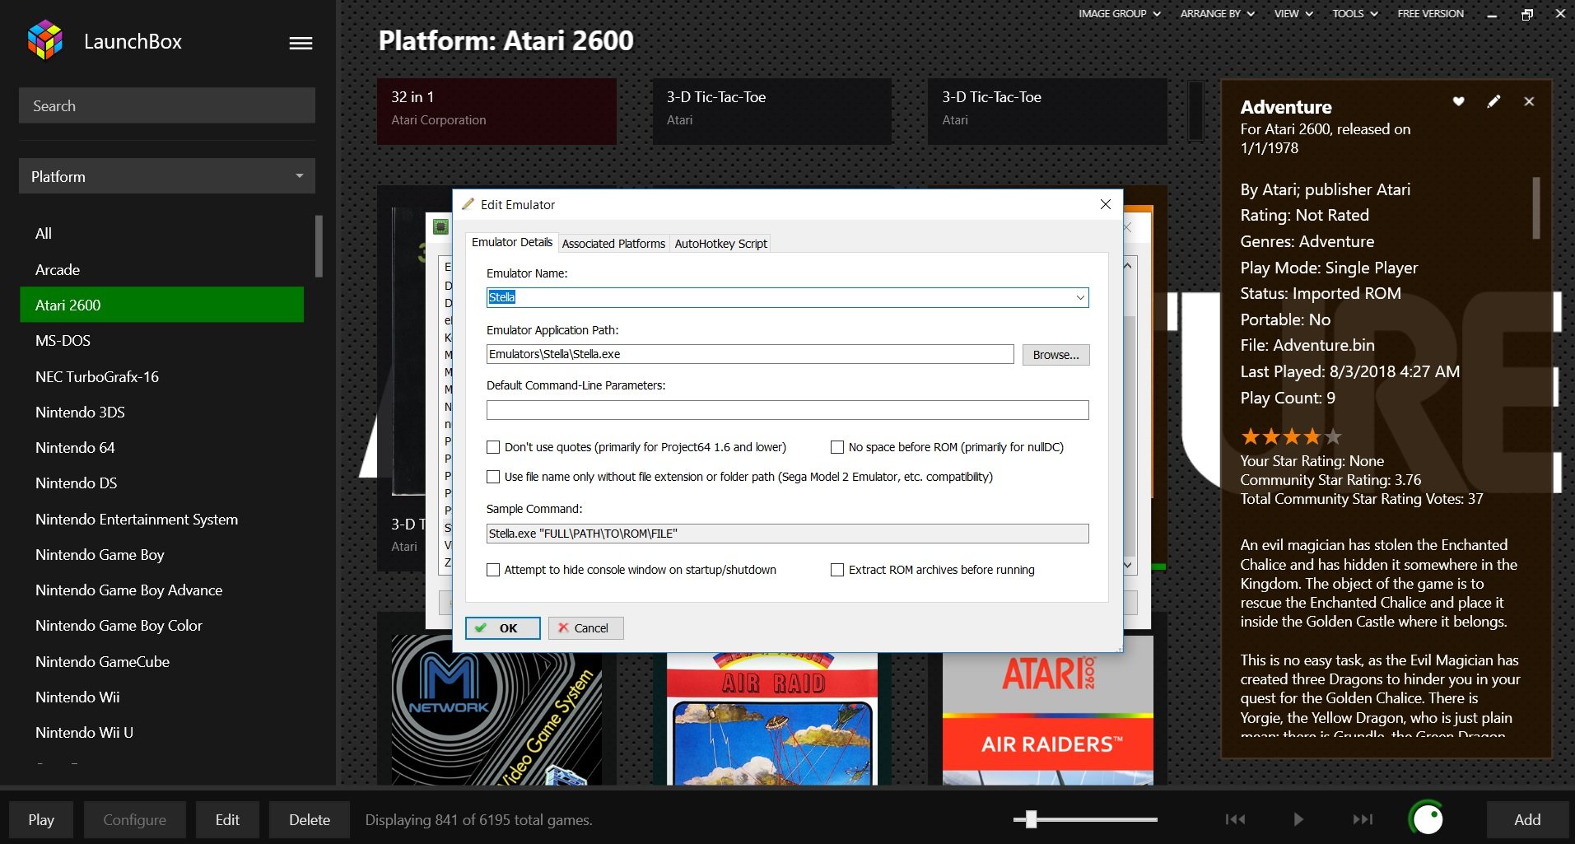
Task: Adjust the image size slider handle
Action: point(1031,818)
